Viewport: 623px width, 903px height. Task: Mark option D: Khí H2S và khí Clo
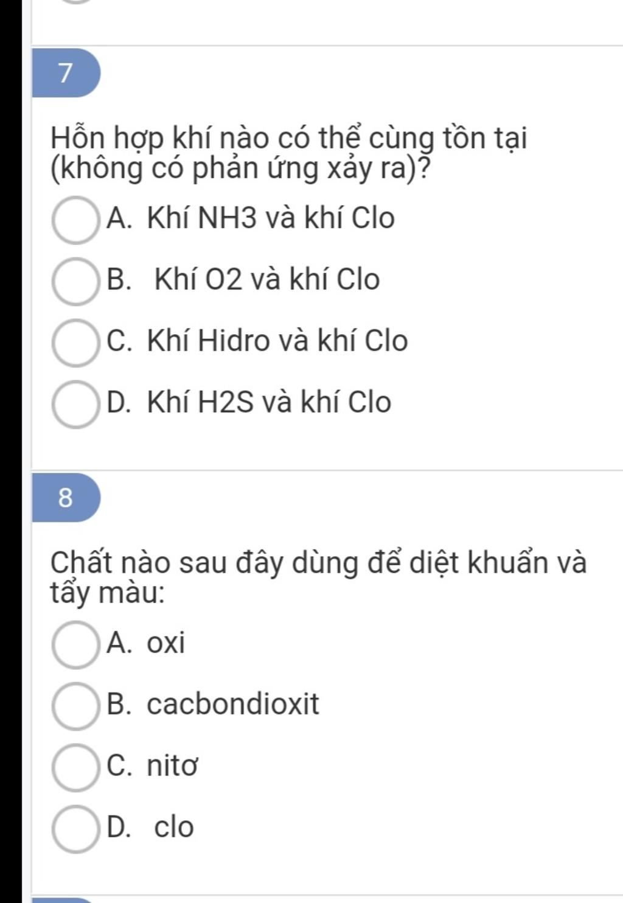75,404
